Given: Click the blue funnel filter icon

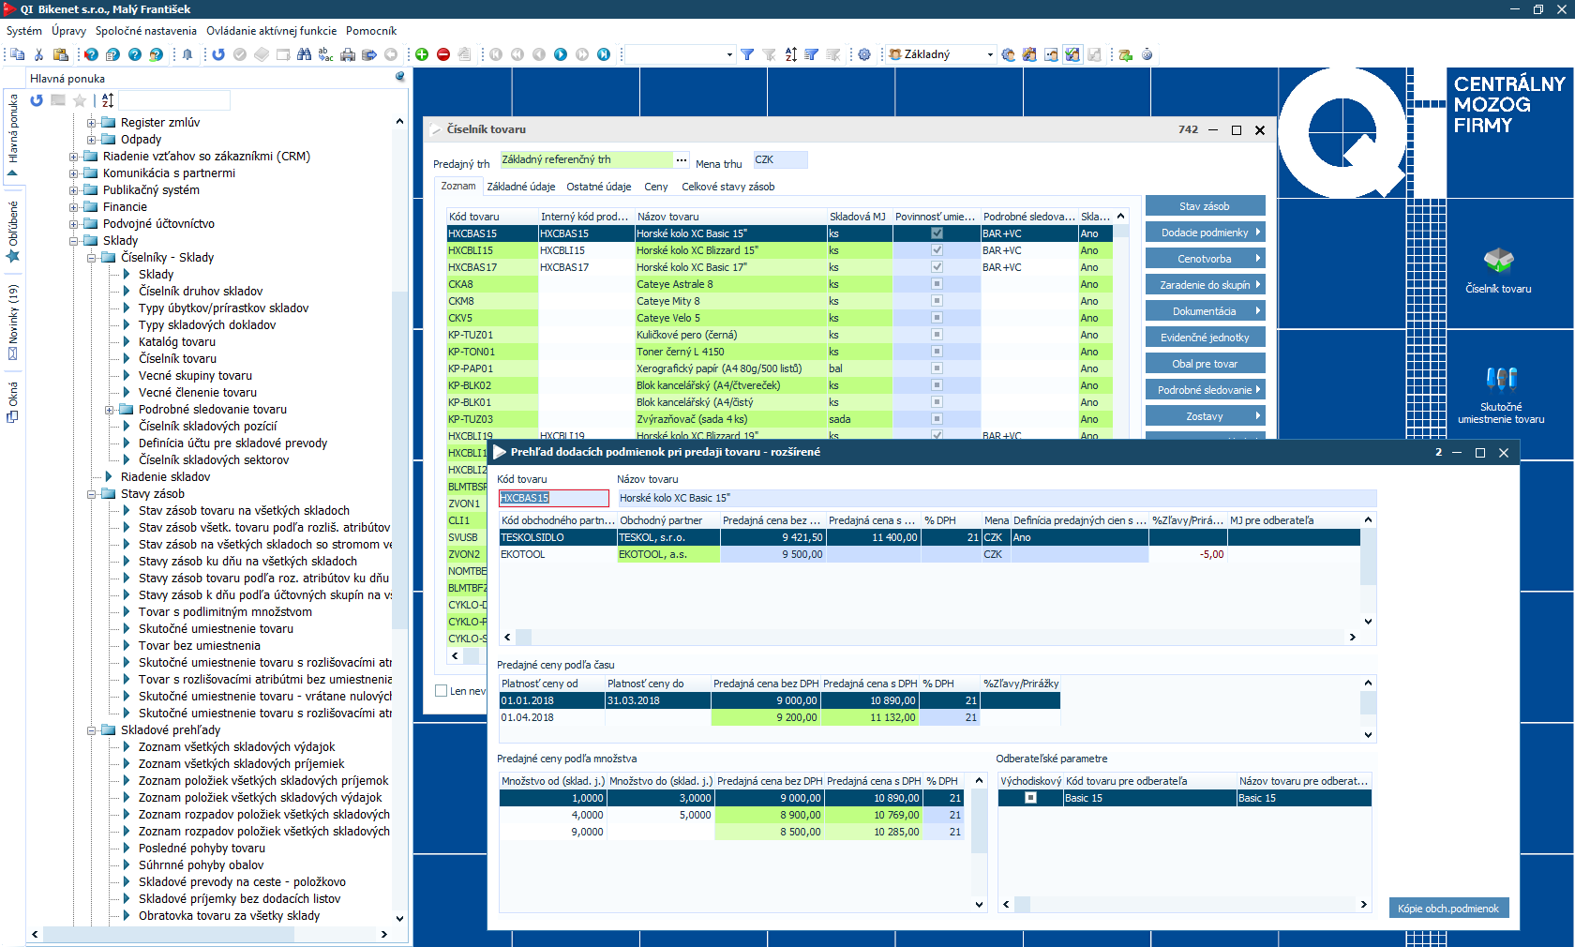Looking at the screenshot, I should coord(747,54).
